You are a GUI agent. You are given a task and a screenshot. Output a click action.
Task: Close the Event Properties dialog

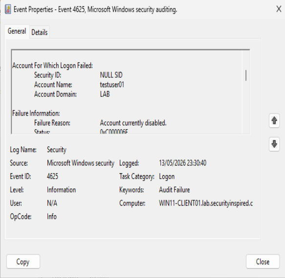(263, 261)
